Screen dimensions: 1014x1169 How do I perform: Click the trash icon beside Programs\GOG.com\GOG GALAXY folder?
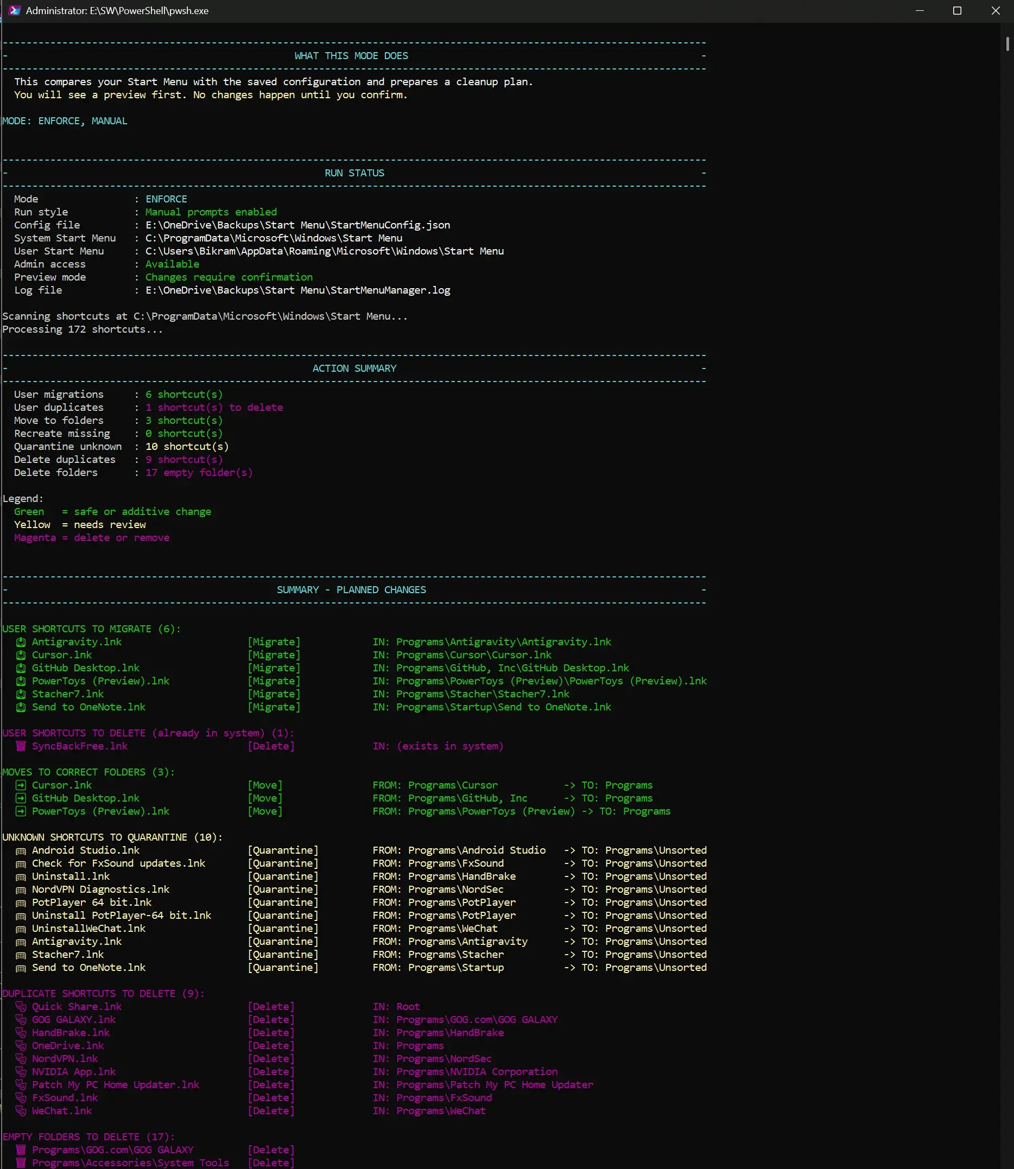click(x=21, y=1150)
